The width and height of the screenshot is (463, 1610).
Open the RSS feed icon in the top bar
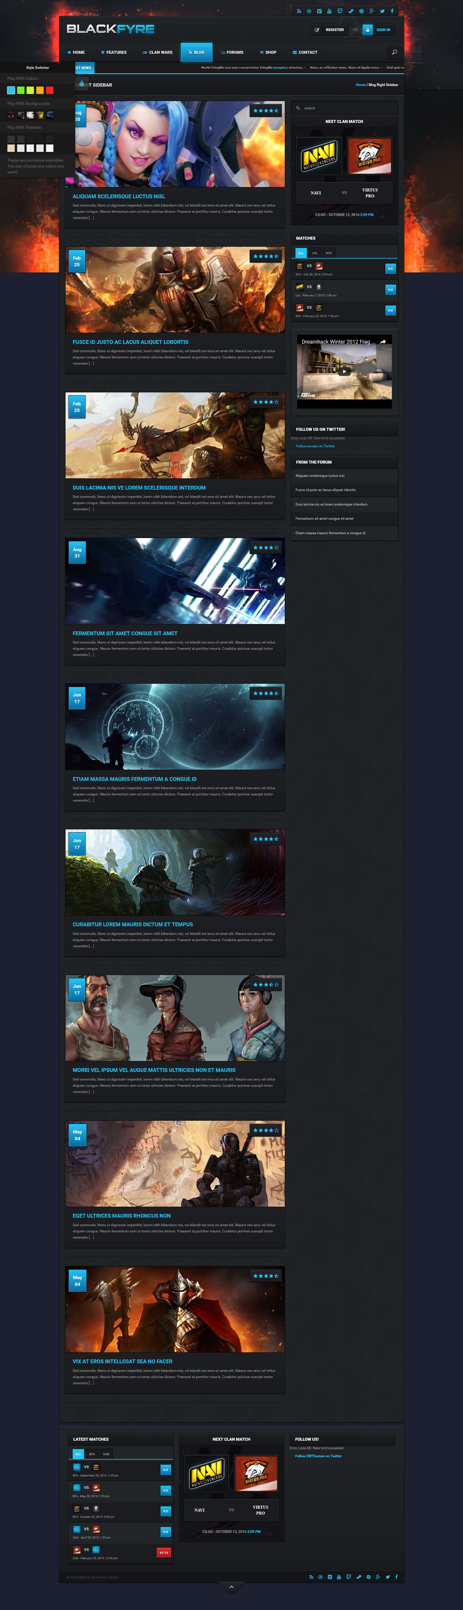(x=299, y=11)
